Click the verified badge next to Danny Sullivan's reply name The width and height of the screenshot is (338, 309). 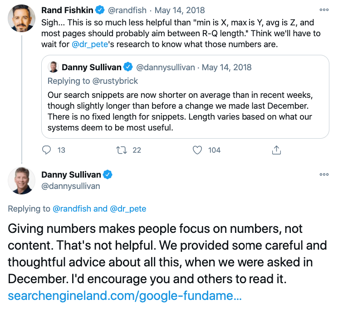tap(108, 174)
